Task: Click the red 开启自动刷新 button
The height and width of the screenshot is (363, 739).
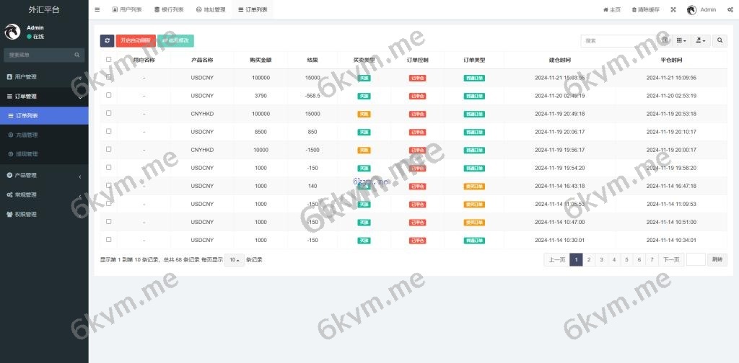Action: point(136,41)
